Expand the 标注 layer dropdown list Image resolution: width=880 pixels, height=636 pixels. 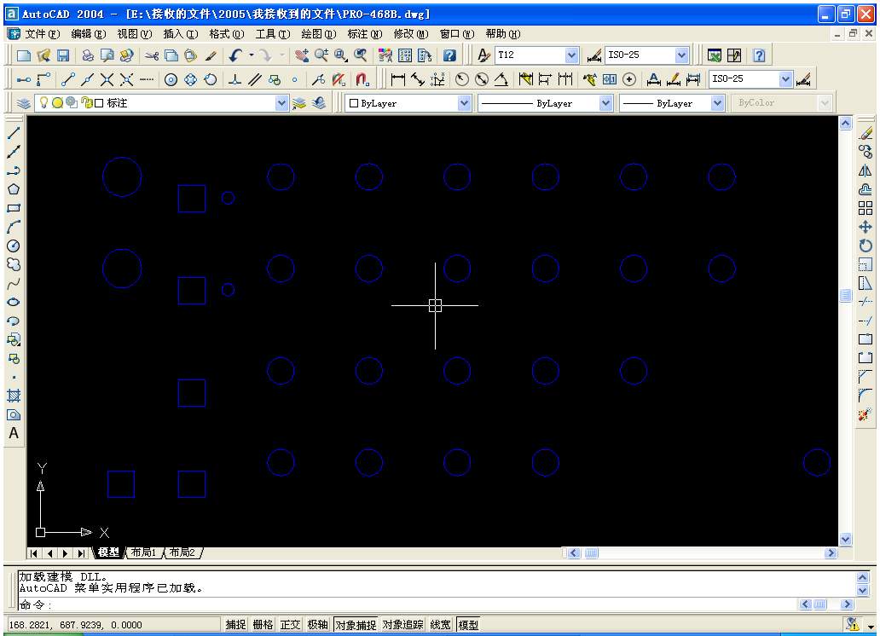point(281,103)
